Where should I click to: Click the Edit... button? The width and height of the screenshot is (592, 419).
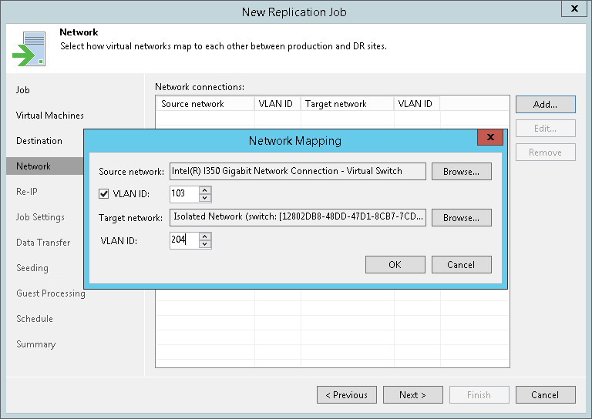(546, 129)
